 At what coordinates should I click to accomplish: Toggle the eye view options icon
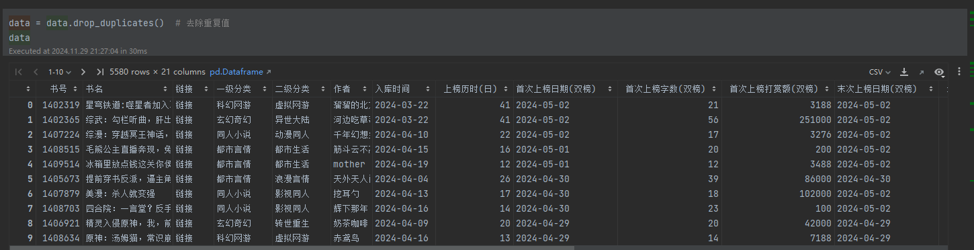click(x=939, y=72)
